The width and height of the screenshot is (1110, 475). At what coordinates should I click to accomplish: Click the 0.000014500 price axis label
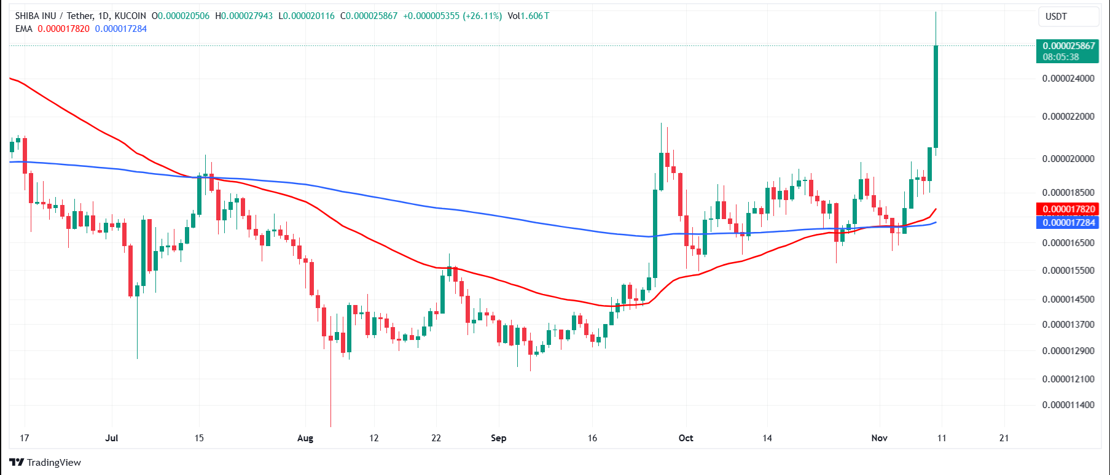coord(1068,299)
